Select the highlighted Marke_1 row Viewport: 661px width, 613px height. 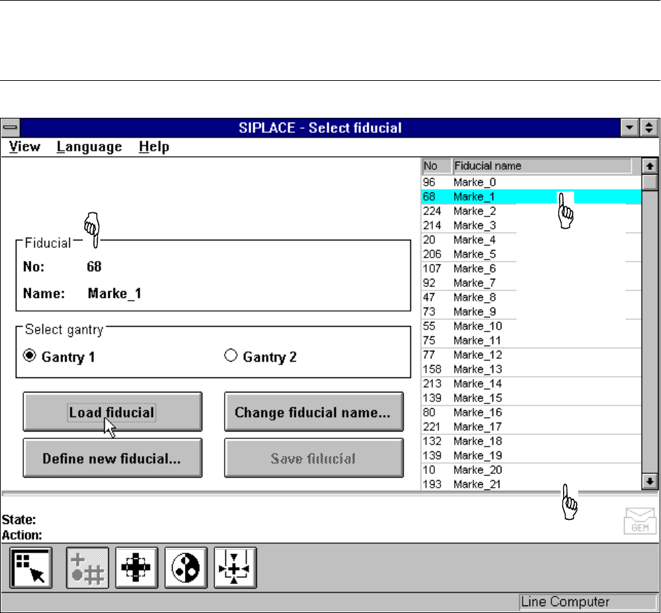tap(531, 197)
